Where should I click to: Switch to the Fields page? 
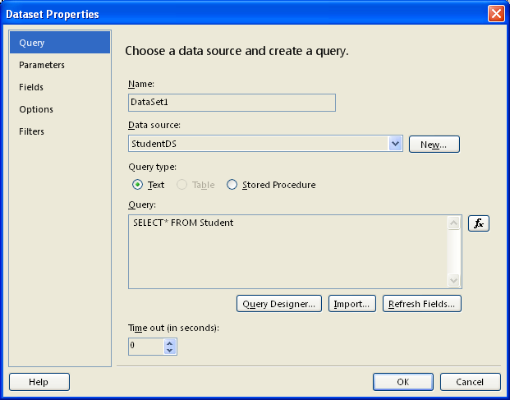(x=60, y=87)
